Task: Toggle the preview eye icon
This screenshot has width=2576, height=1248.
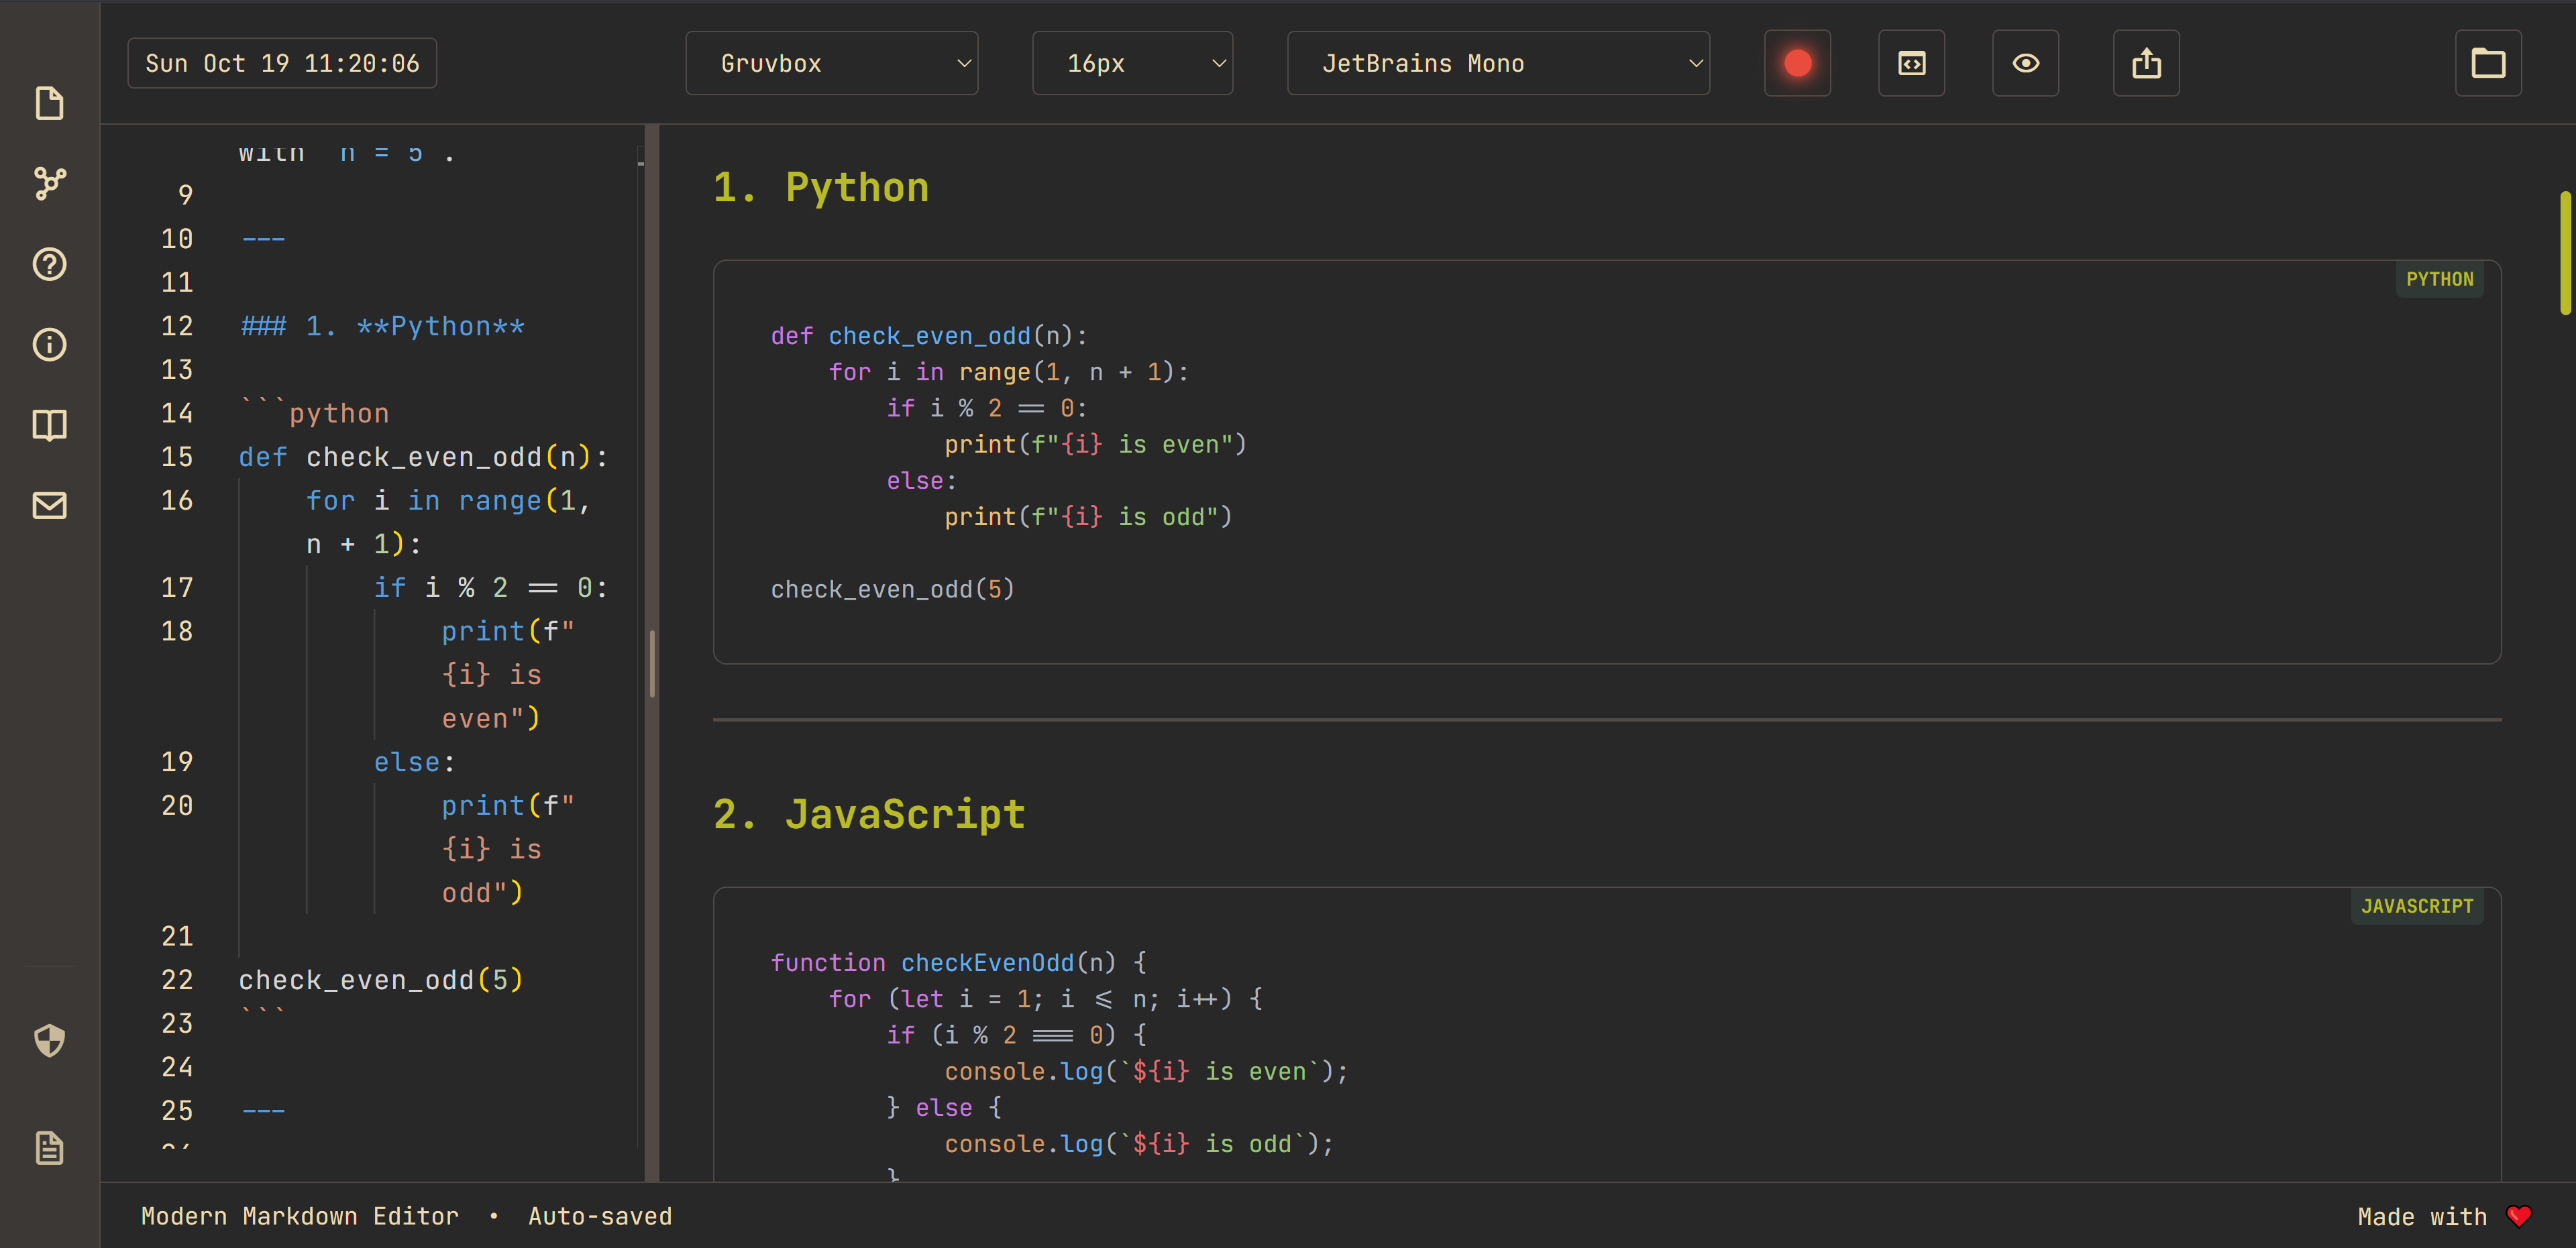Action: (x=2025, y=63)
